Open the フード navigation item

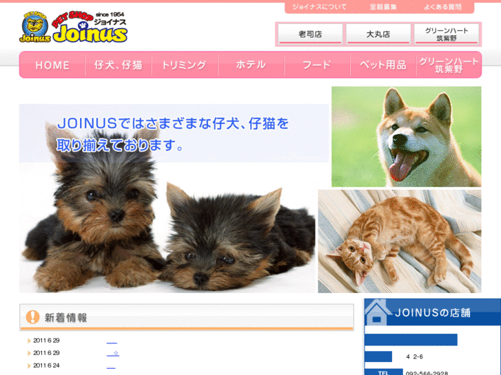click(x=317, y=65)
